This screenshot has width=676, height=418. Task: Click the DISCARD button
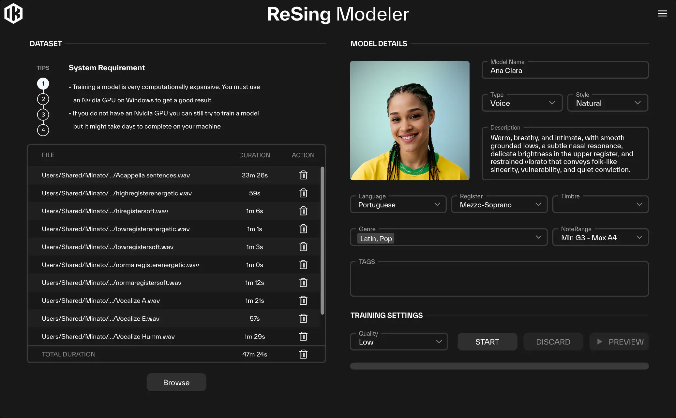[x=553, y=342]
